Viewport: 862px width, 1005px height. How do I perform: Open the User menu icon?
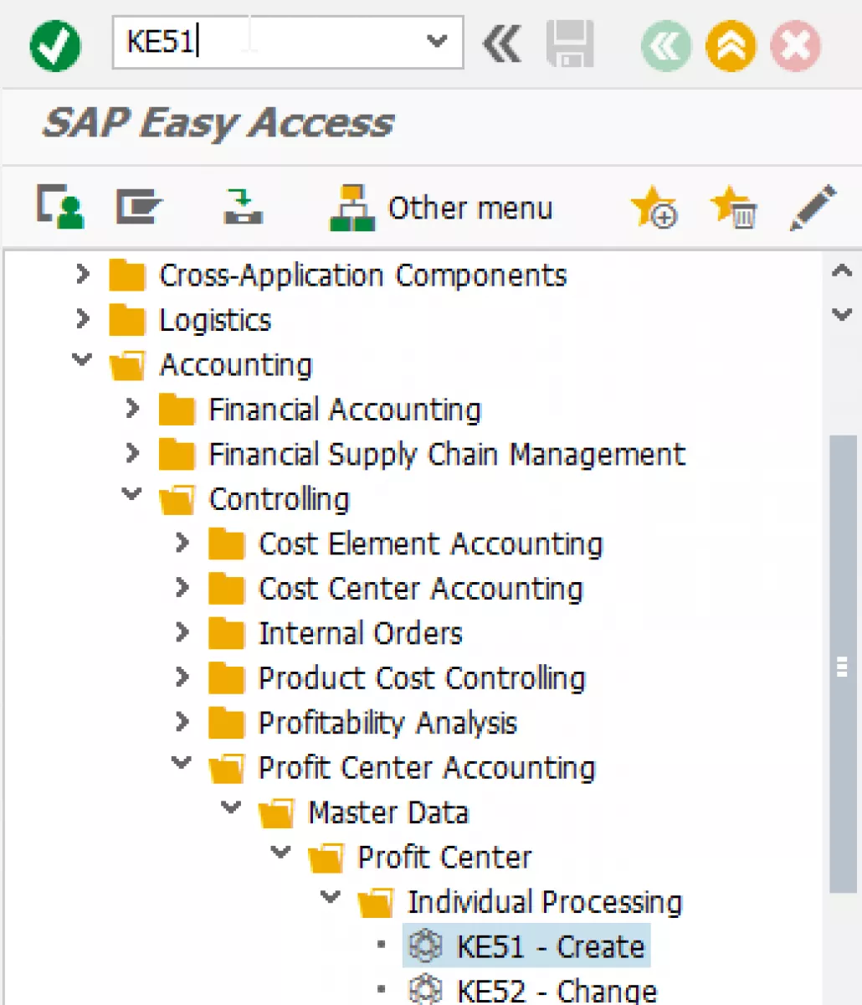click(59, 207)
